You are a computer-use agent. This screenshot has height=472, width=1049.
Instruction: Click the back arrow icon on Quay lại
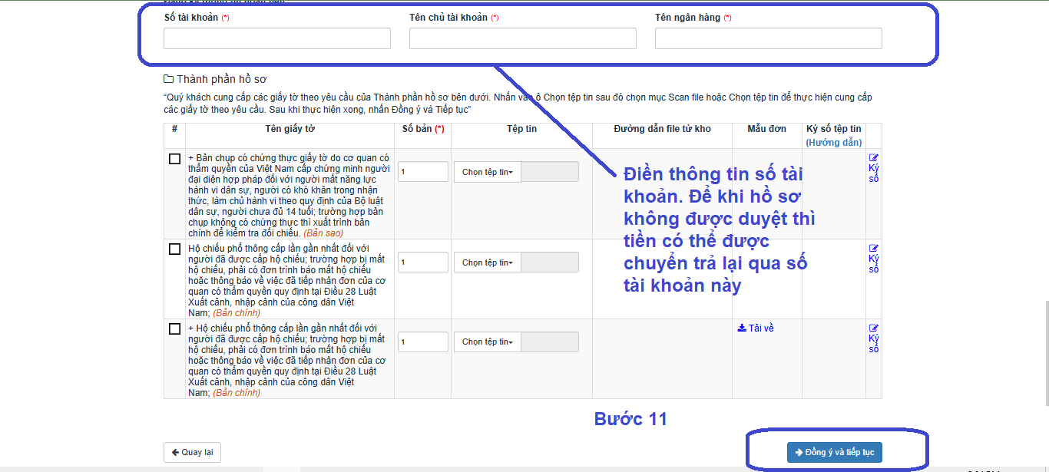pos(175,453)
